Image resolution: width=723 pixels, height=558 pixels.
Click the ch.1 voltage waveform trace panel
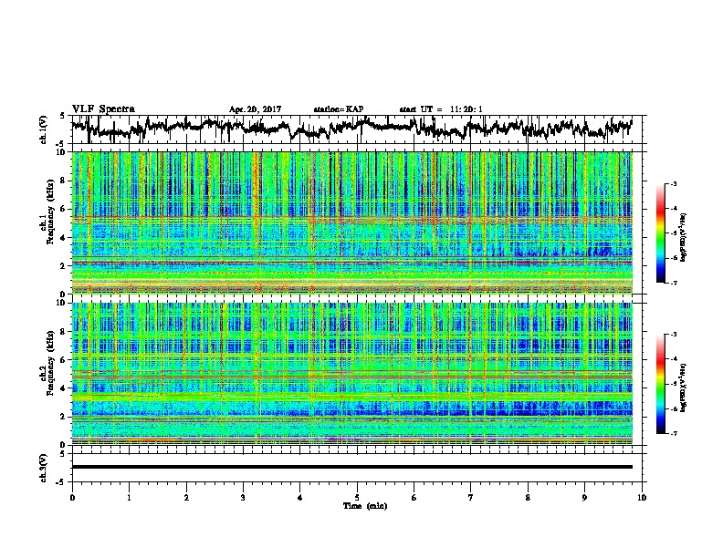coord(359,129)
